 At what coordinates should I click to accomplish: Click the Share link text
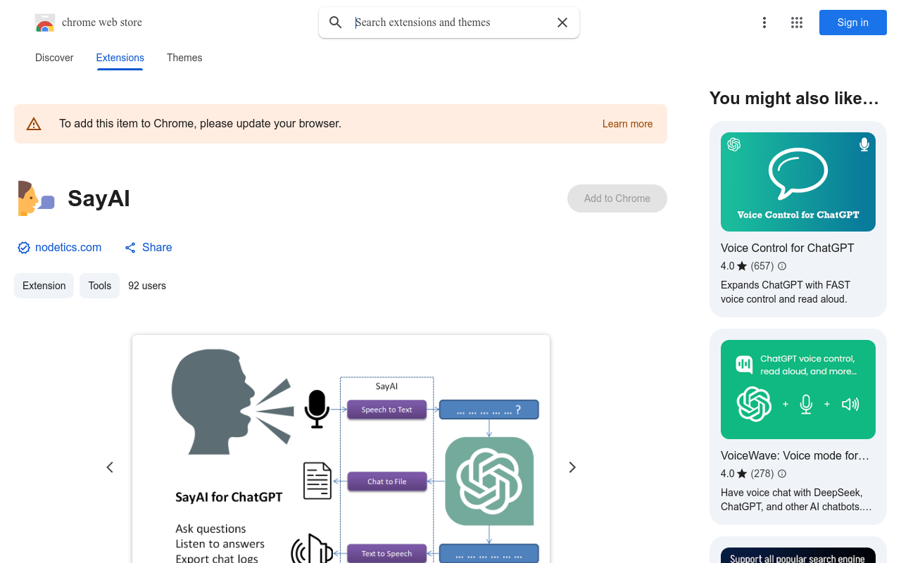(x=157, y=248)
